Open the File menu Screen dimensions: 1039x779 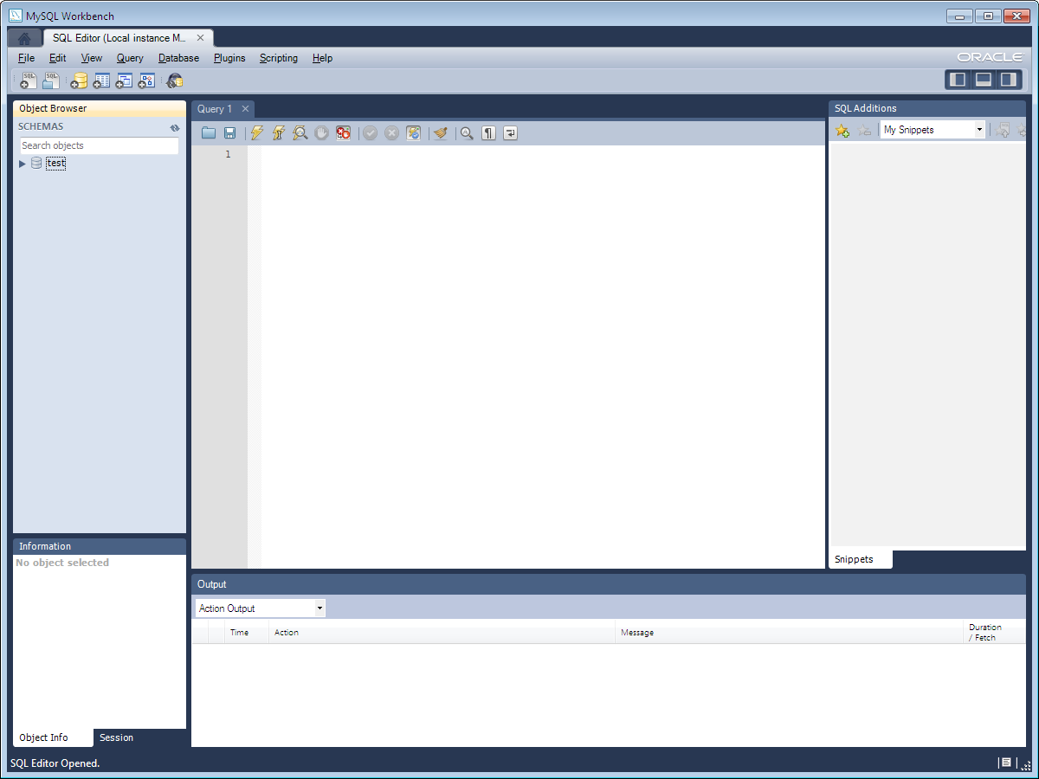point(26,58)
